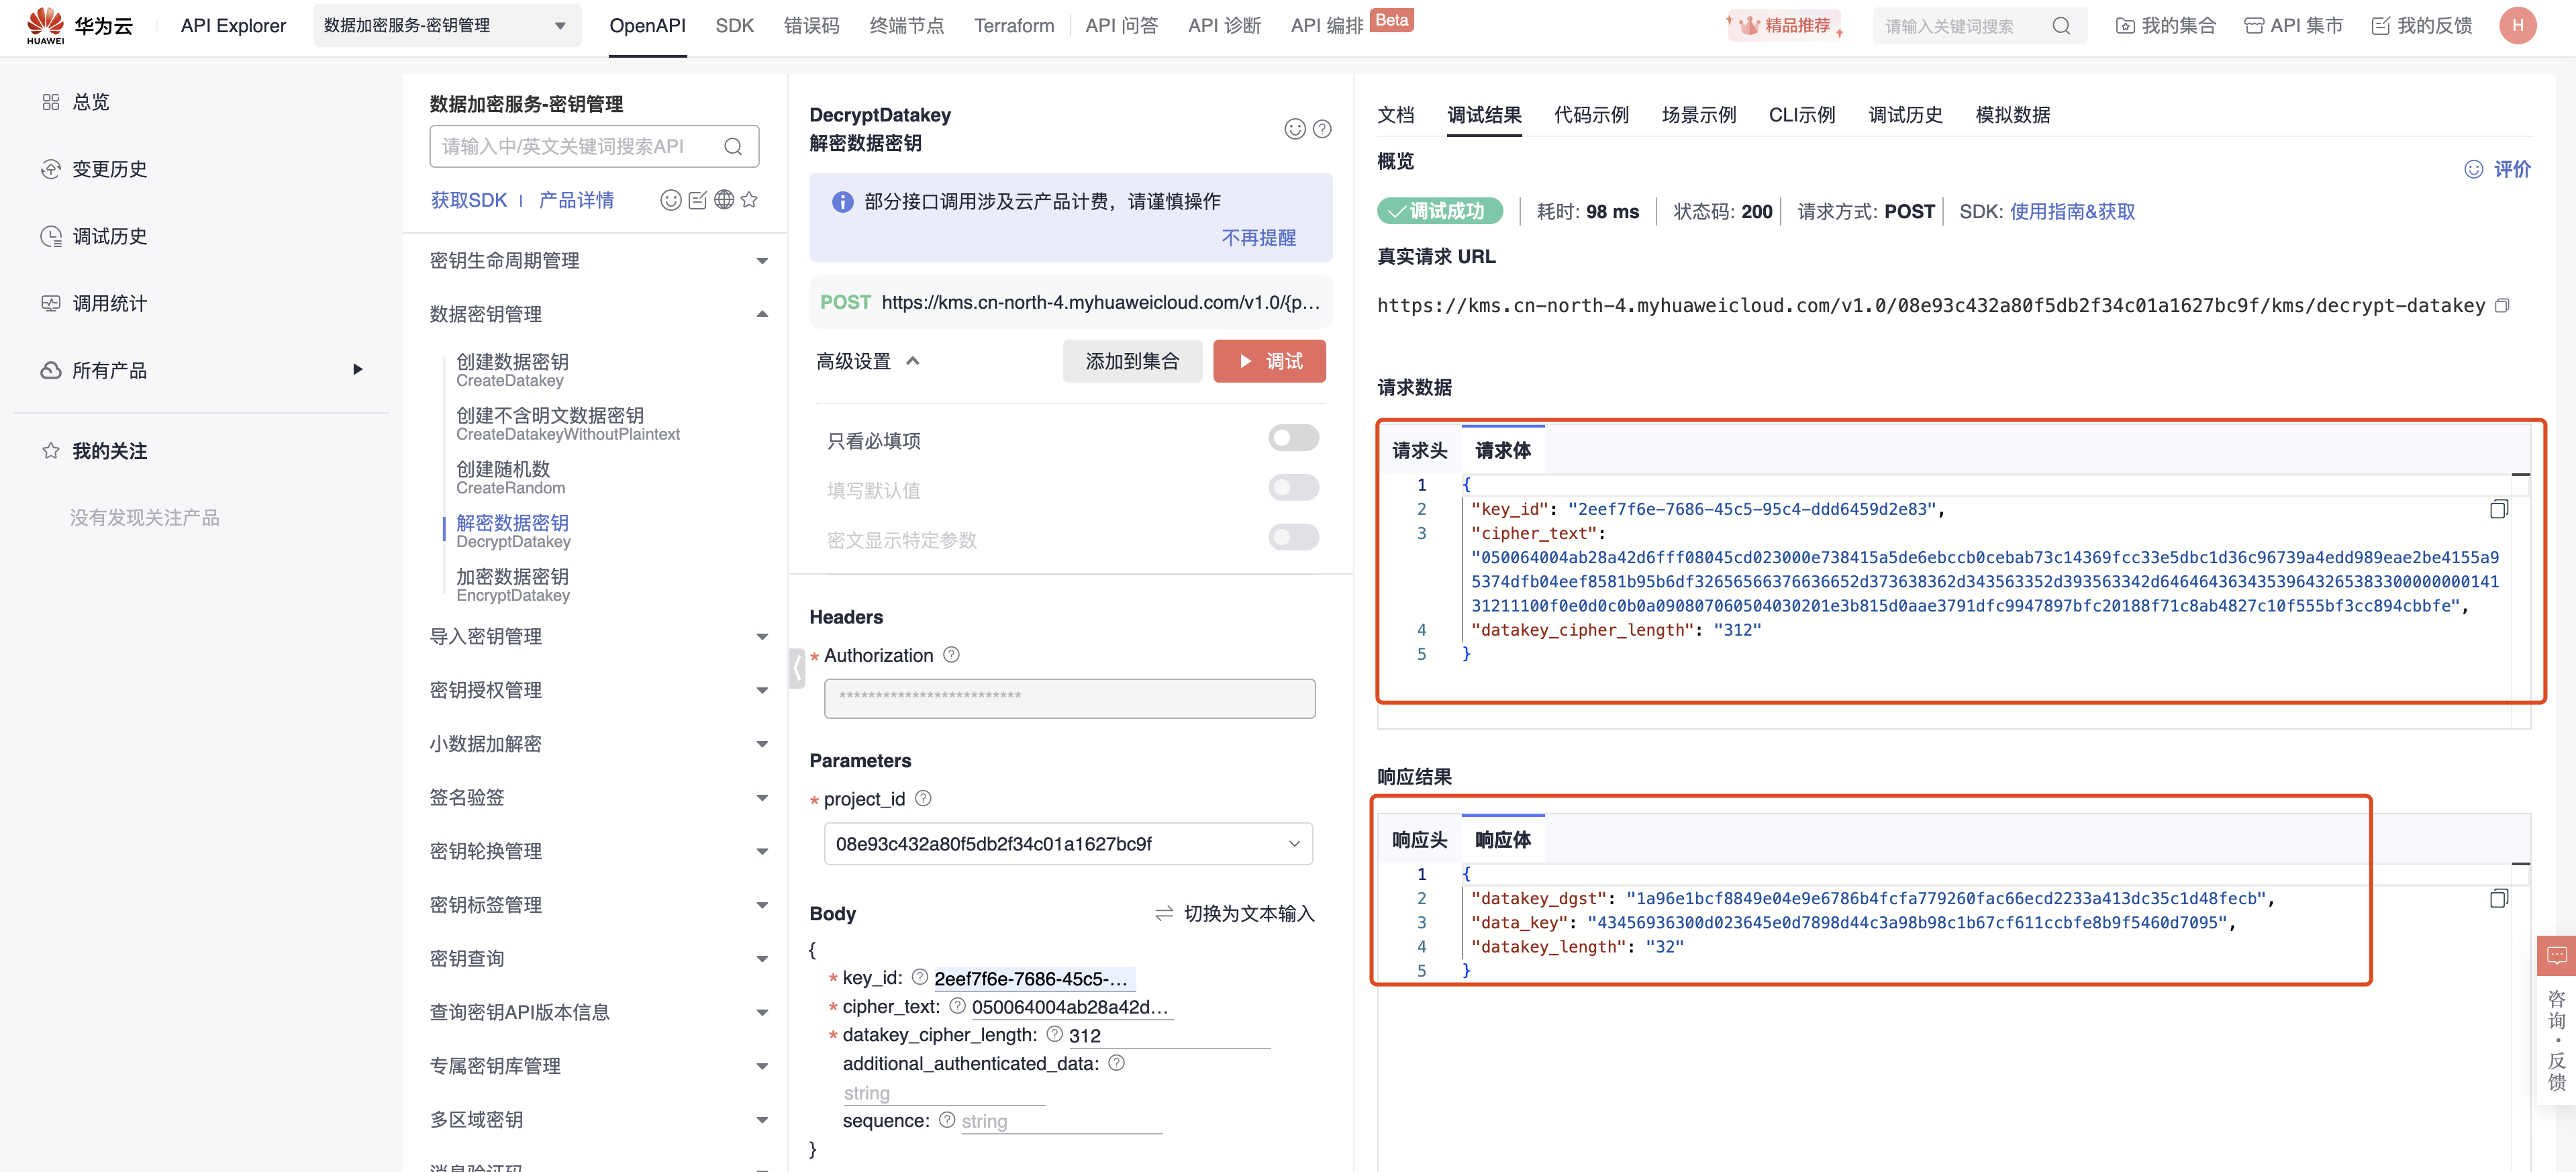Image resolution: width=2576 pixels, height=1172 pixels.
Task: Copy the real request URL
Action: click(x=2502, y=306)
